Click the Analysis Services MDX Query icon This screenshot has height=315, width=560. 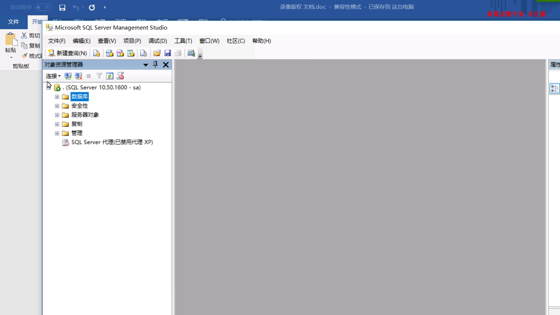coord(109,53)
